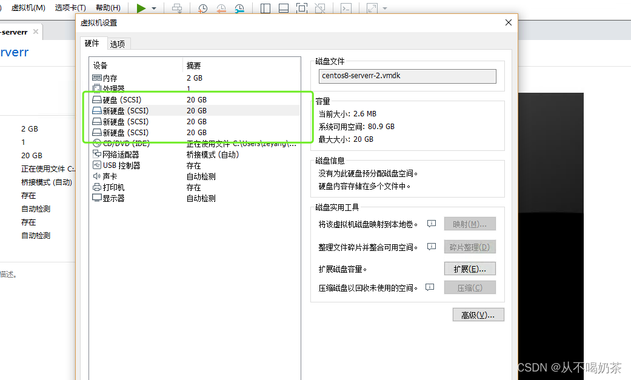This screenshot has height=380, width=631.
Task: Close the serverr tab in main window
Action: click(36, 32)
